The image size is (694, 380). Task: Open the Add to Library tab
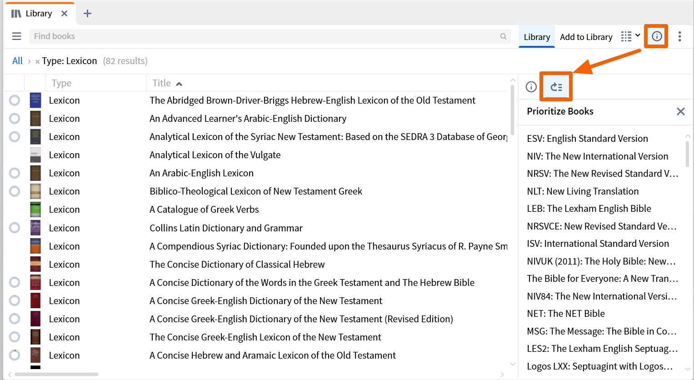tap(586, 37)
